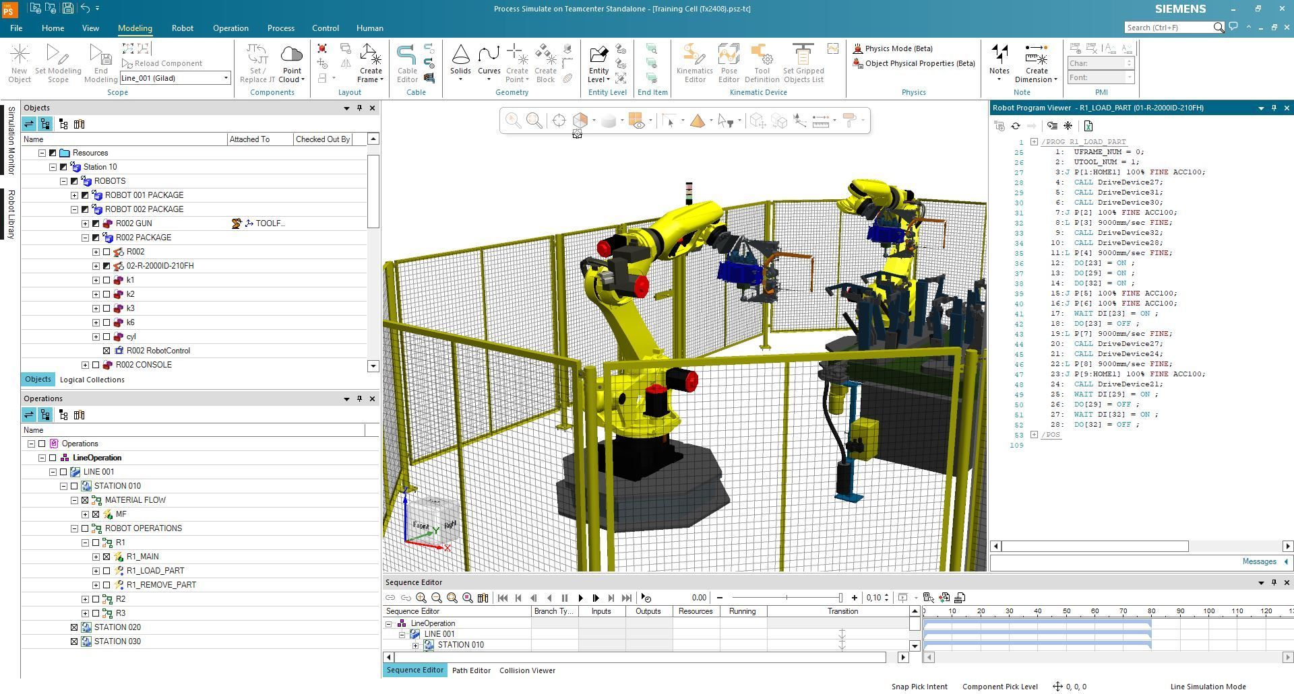Viewport: 1294px width, 694px height.
Task: Expand R002 CONSOLE node
Action: click(85, 365)
